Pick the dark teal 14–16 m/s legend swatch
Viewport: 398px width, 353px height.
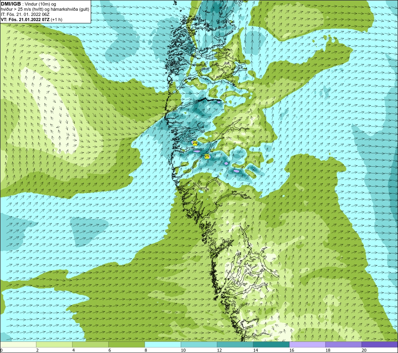[x=271, y=344]
